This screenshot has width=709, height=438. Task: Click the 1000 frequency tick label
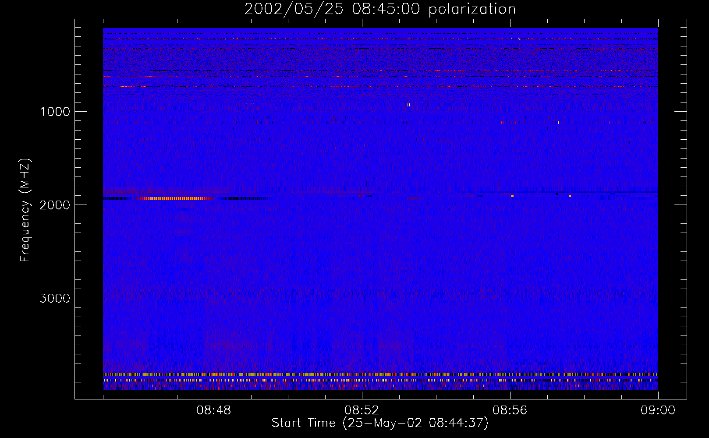(55, 112)
